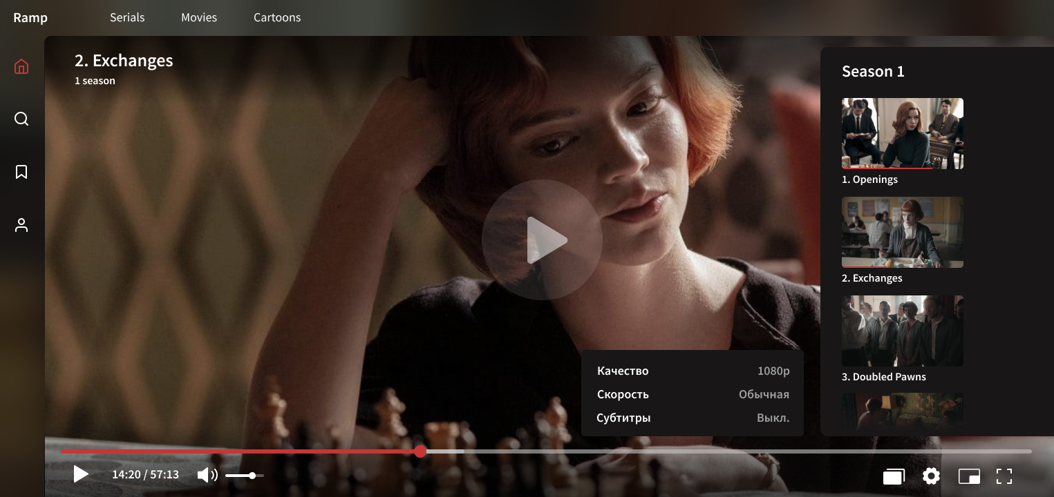Image resolution: width=1054 pixels, height=497 pixels.
Task: Select the Openings episode thumbnail
Action: point(903,133)
